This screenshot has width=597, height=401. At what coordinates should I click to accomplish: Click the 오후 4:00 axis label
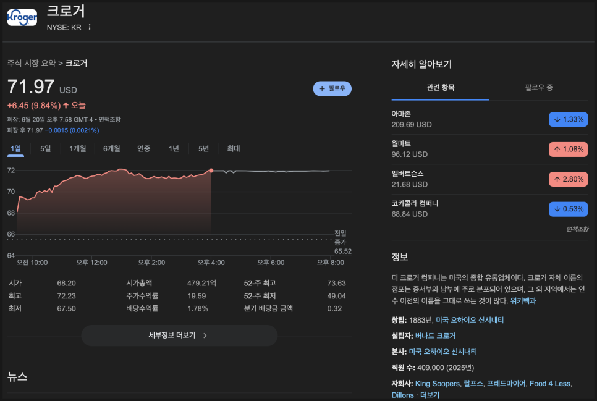pyautogui.click(x=211, y=263)
